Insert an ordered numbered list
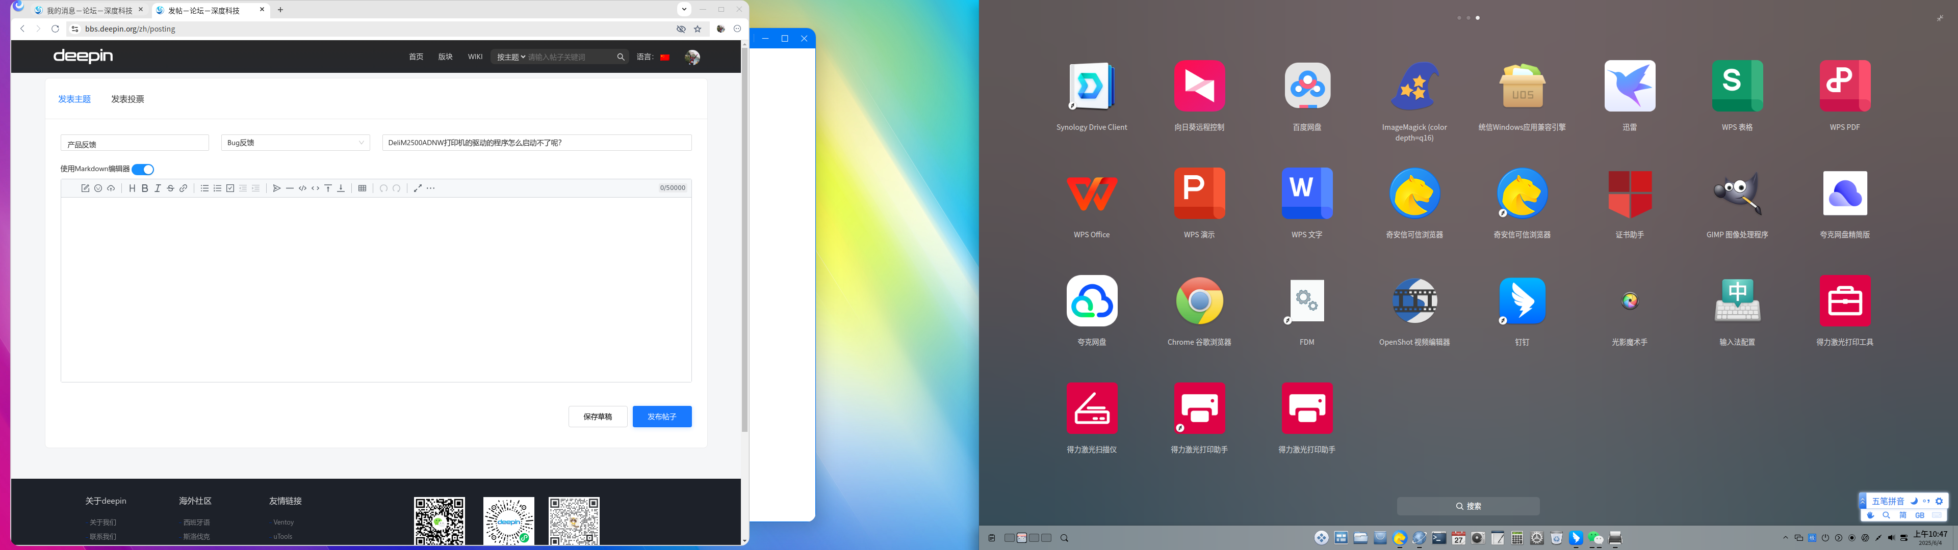 click(x=217, y=188)
